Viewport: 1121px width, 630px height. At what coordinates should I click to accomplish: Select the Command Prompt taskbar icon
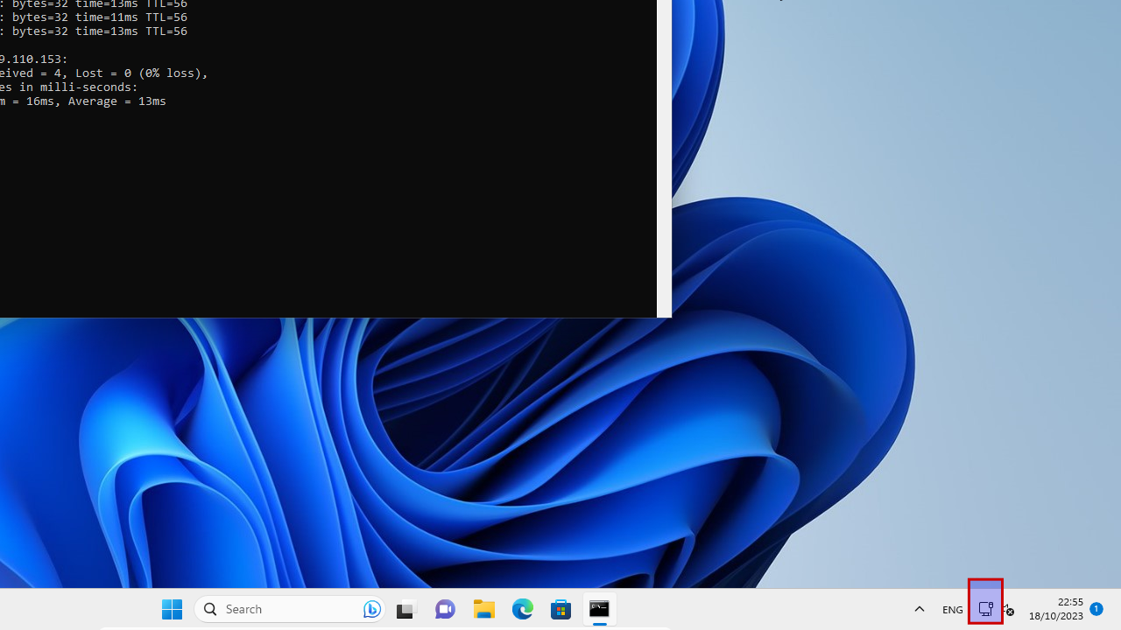click(600, 609)
